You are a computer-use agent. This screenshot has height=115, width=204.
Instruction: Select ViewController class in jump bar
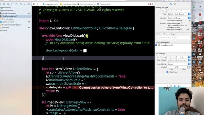104,4
